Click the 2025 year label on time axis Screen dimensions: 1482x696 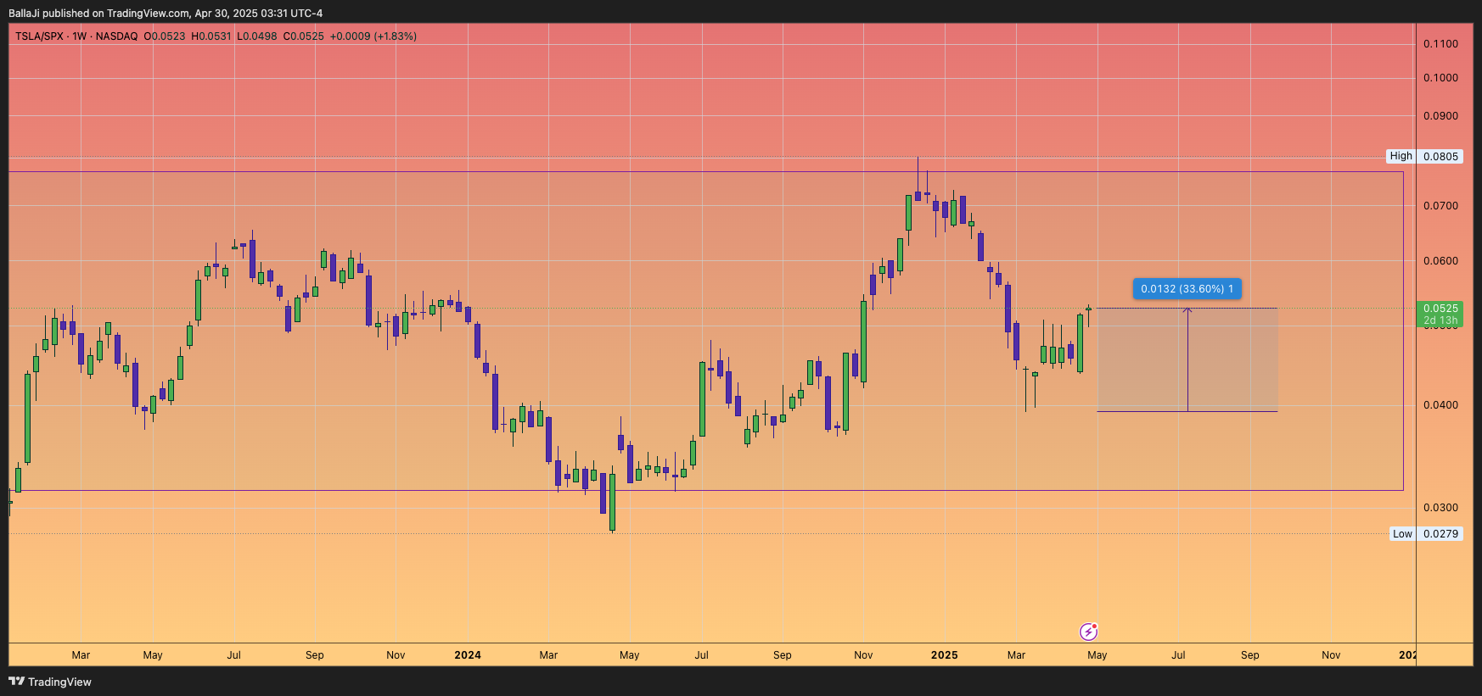pyautogui.click(x=944, y=655)
